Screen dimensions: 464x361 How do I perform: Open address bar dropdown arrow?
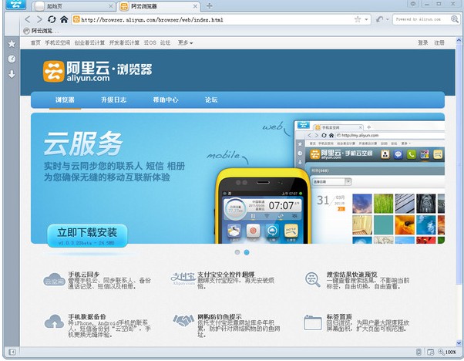tap(366, 19)
